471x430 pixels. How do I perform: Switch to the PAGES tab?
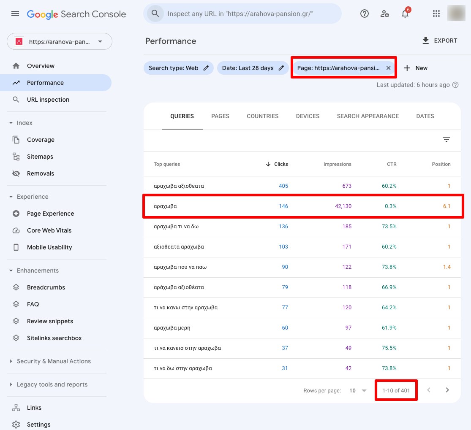(x=220, y=116)
